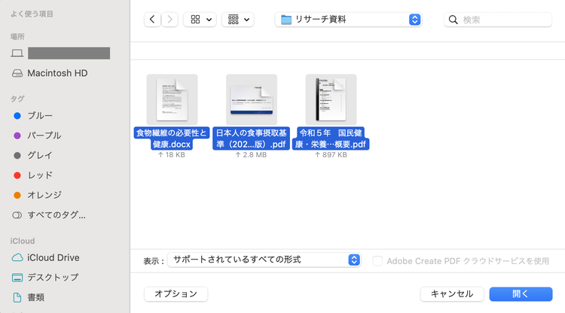Select the purple パープル tag
This screenshot has width=565, height=313.
tap(44, 135)
